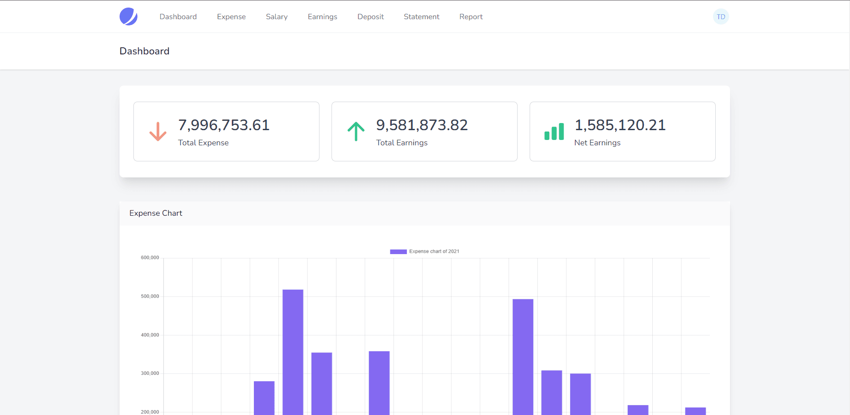Click the green up arrow earnings icon
The width and height of the screenshot is (850, 415).
[x=356, y=131]
